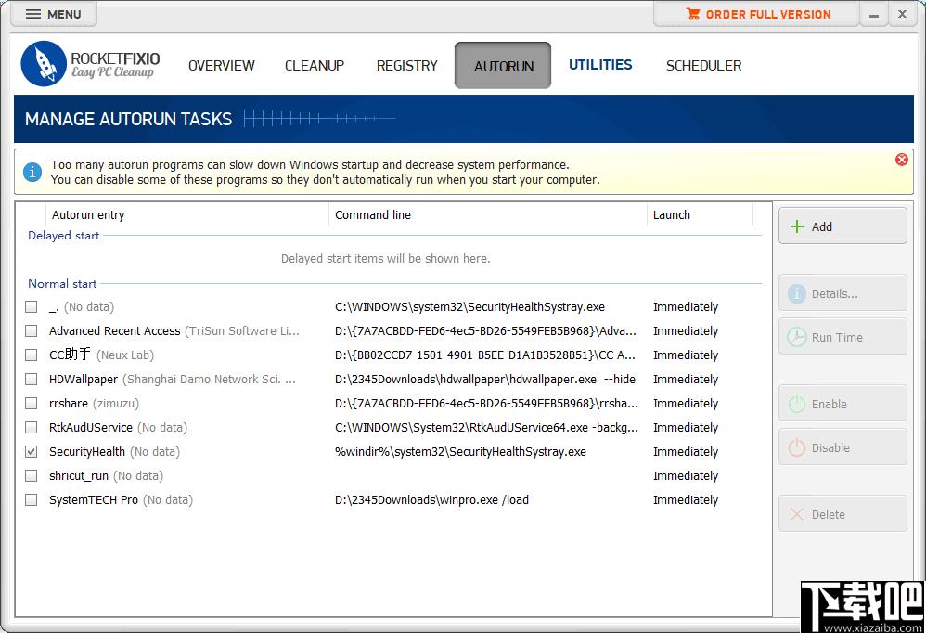The height and width of the screenshot is (633, 926).
Task: Check the SystemTECH Pro checkbox
Action: 32,499
